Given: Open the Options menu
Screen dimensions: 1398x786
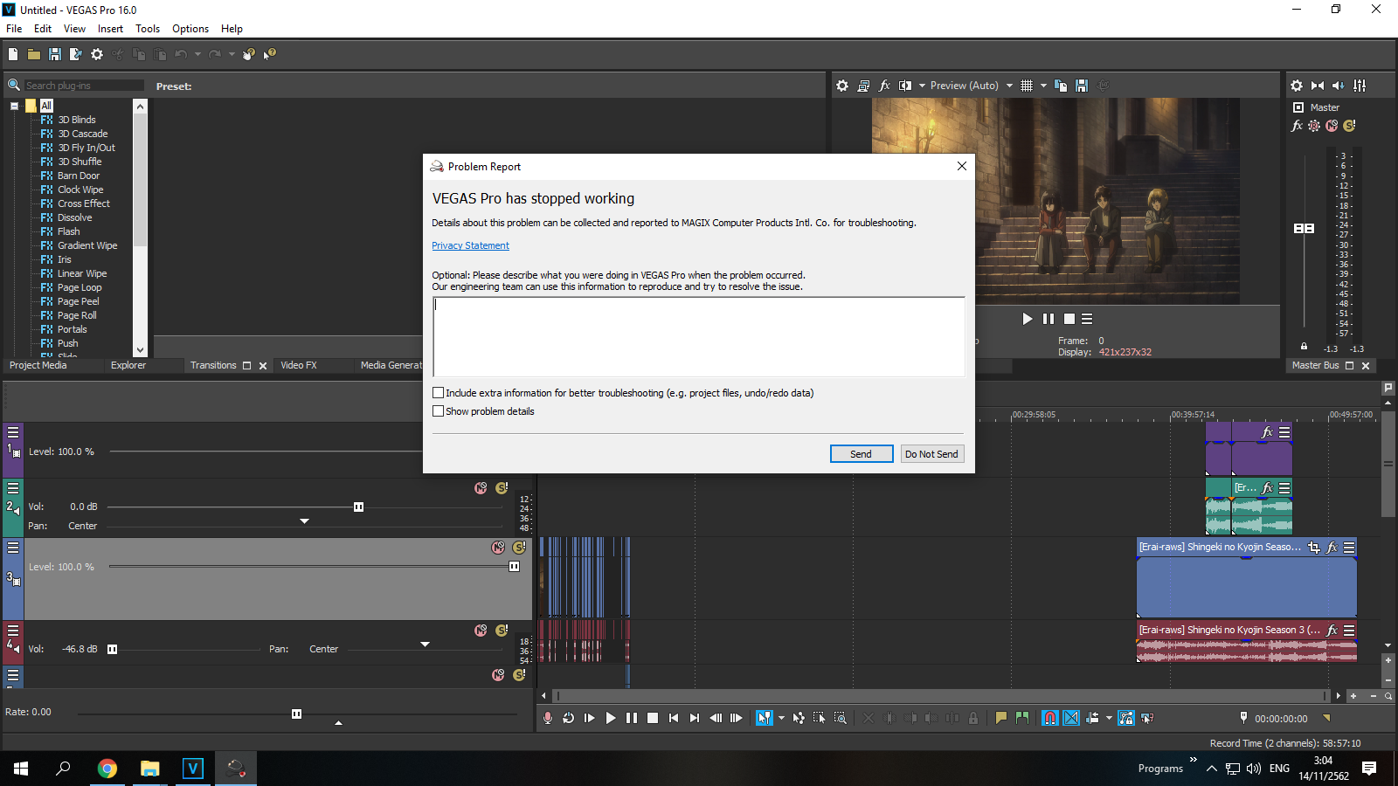Looking at the screenshot, I should click(190, 29).
